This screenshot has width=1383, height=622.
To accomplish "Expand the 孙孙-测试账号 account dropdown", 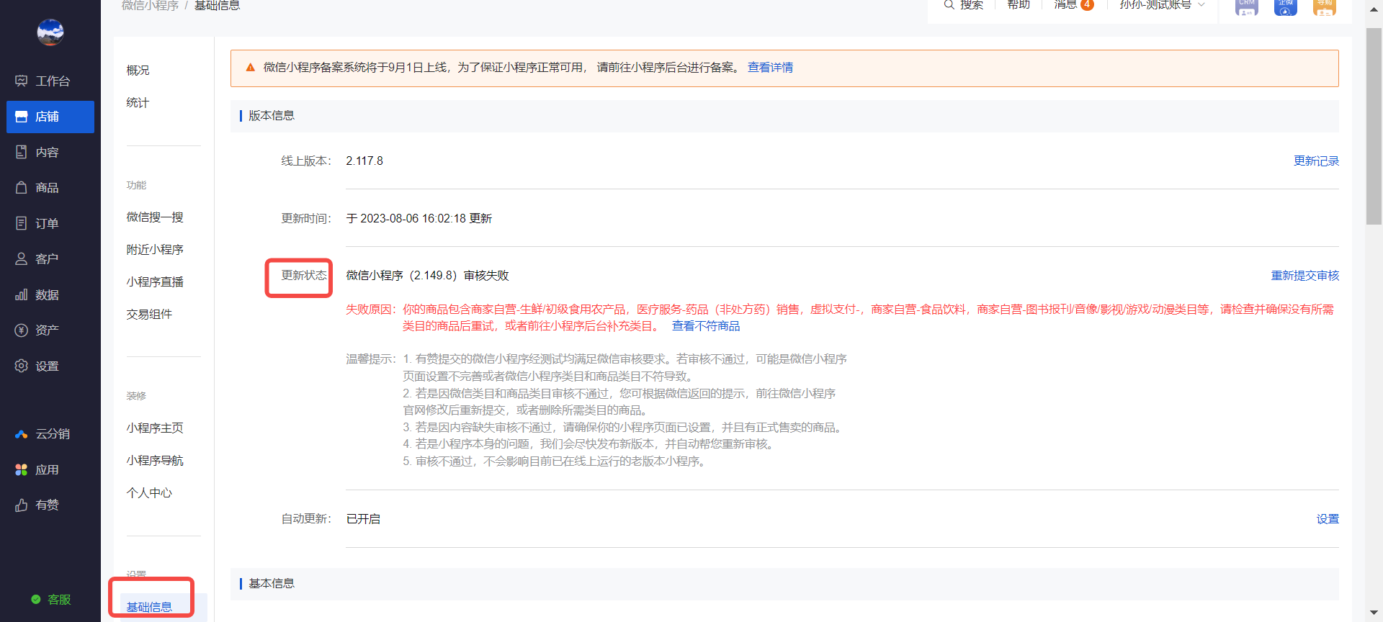I will 1162,5.
